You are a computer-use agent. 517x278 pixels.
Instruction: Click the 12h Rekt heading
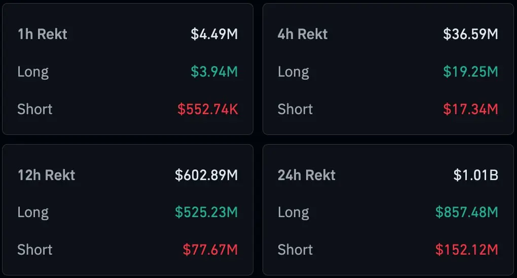(x=47, y=175)
